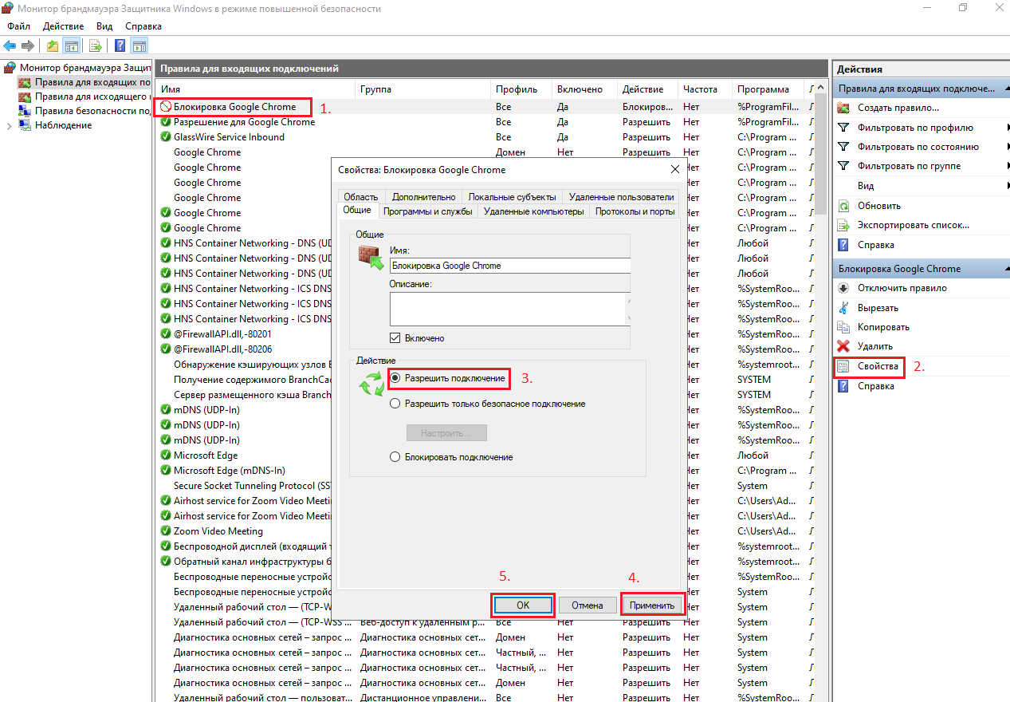Collapse the Правила для входящих подключе... actions section
The image size is (1010, 702).
pos(1005,89)
